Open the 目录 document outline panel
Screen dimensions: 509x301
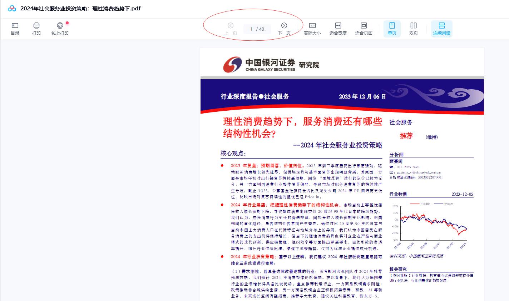[15, 29]
